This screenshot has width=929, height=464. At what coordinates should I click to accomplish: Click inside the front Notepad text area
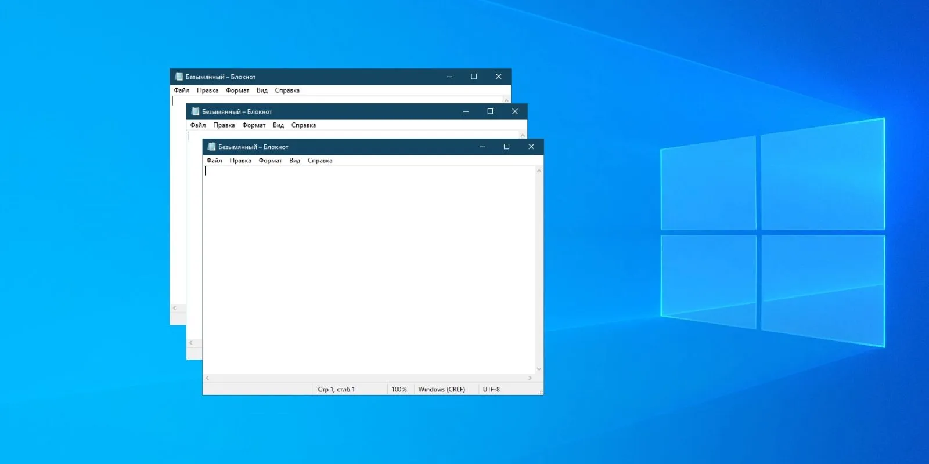[369, 270]
